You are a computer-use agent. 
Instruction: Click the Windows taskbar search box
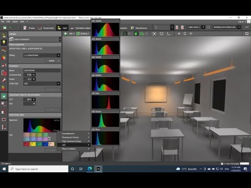coord(38,169)
